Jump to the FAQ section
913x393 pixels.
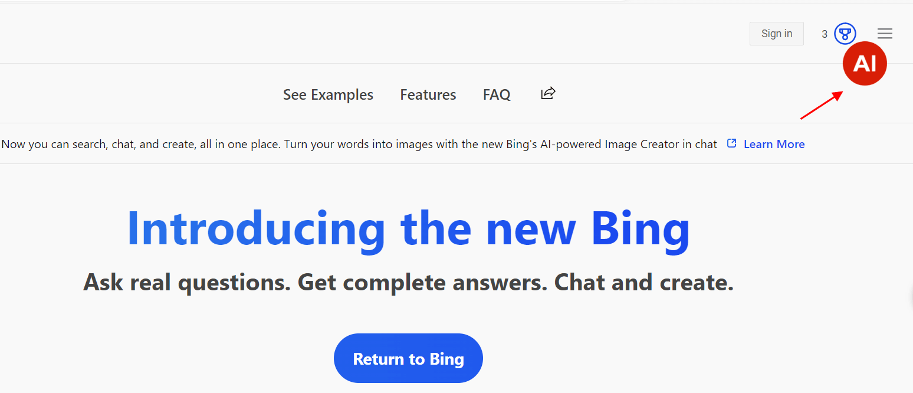click(497, 94)
